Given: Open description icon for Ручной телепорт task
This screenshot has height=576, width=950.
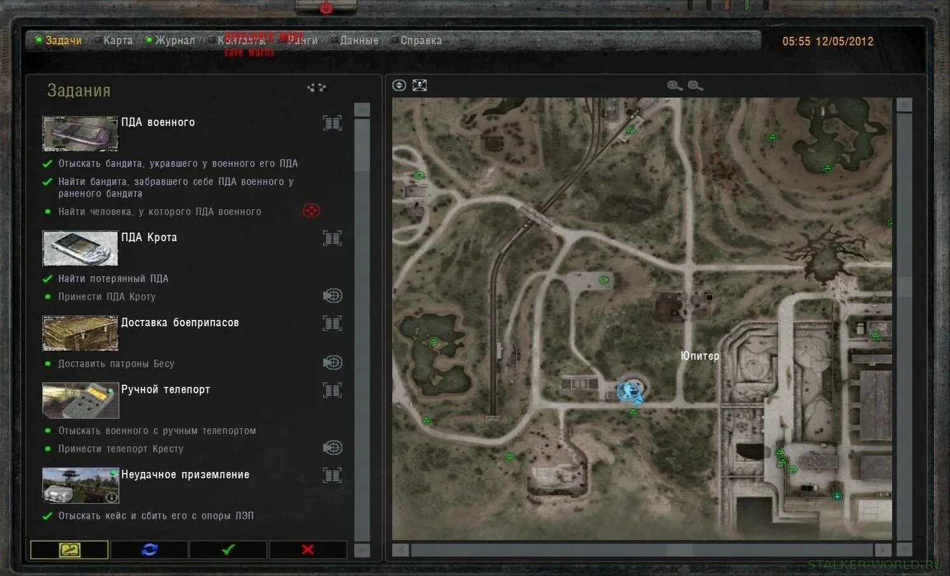Looking at the screenshot, I should tap(332, 390).
